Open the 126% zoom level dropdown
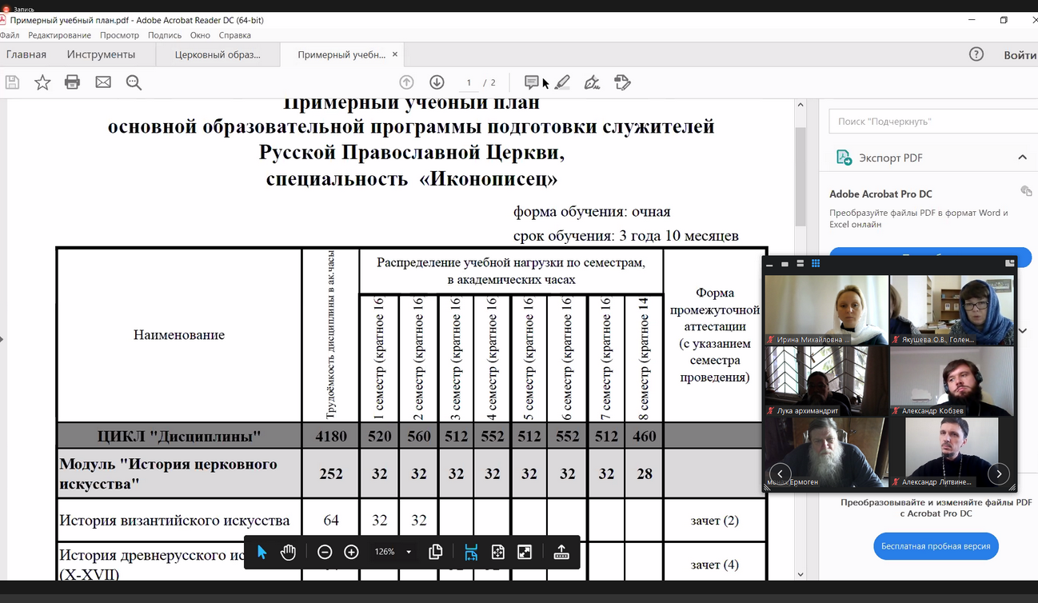The image size is (1038, 603). click(409, 552)
